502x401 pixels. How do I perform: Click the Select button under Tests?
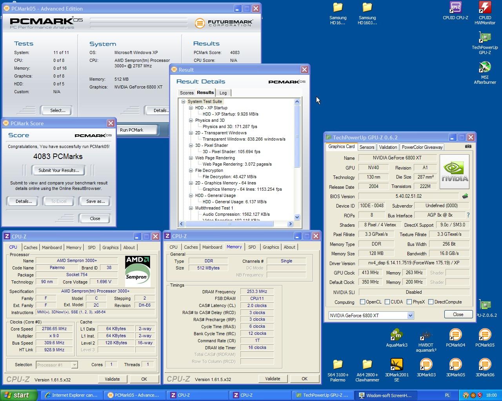click(x=58, y=110)
